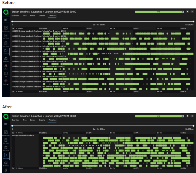This screenshot has height=173, width=196.
Task: Open Settings gear in the Before sidebar
Action: click(6, 81)
